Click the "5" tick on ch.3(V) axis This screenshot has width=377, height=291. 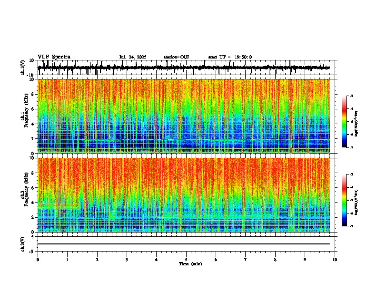pyautogui.click(x=33, y=237)
